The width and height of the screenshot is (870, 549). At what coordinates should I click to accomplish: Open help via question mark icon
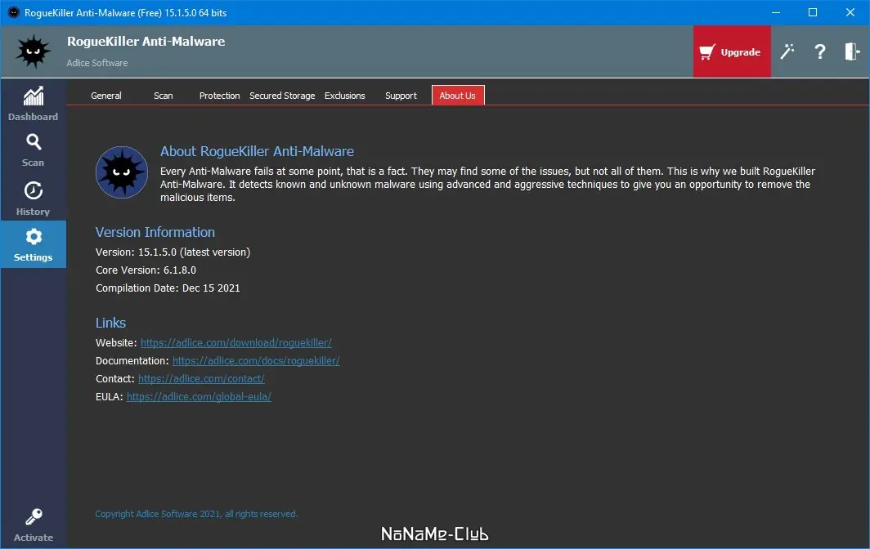pos(819,51)
